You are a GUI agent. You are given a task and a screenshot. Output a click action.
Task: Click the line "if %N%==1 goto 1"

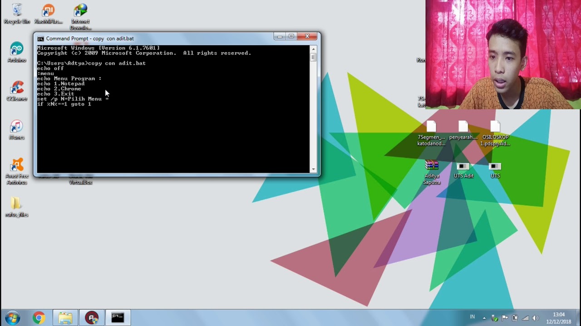coord(64,104)
